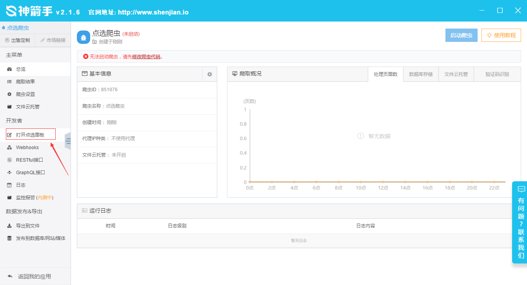The image size is (527, 285).
Task: Click the 日志 calendar icon in sidebar
Action: tap(9, 185)
